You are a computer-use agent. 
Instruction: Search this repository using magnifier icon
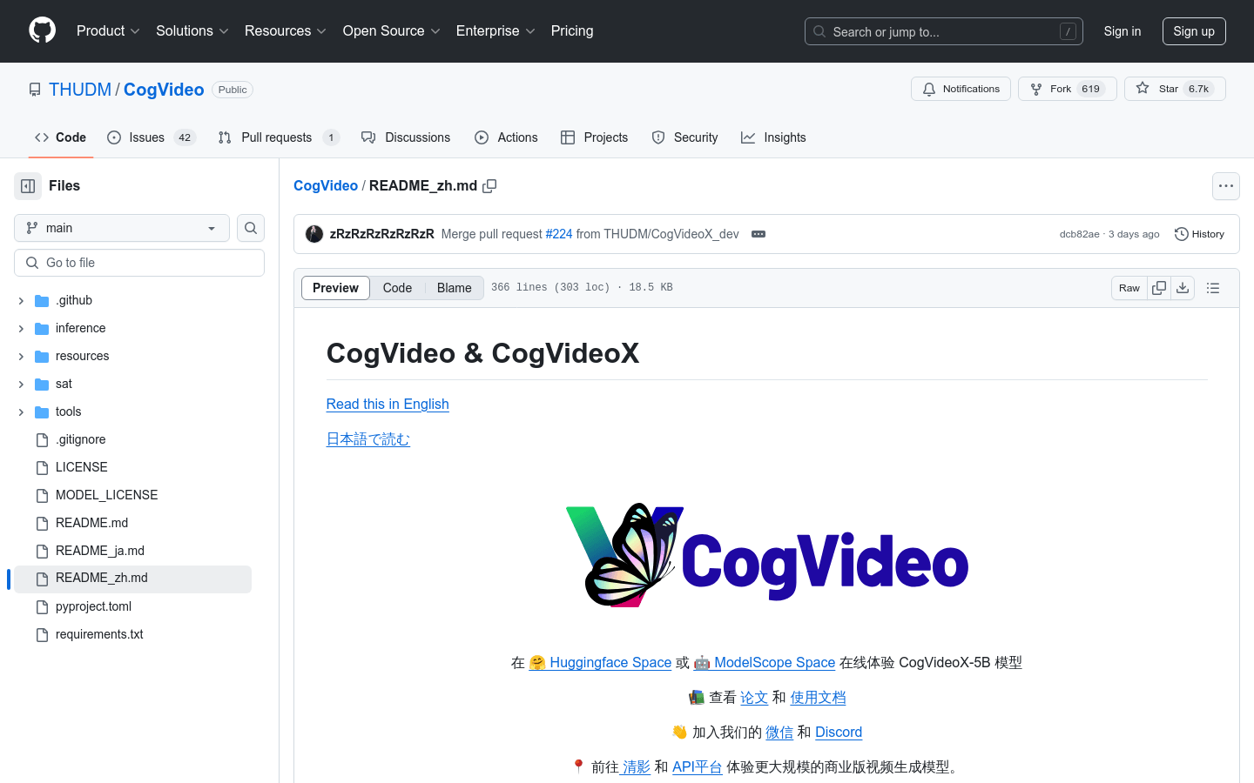[x=251, y=228]
